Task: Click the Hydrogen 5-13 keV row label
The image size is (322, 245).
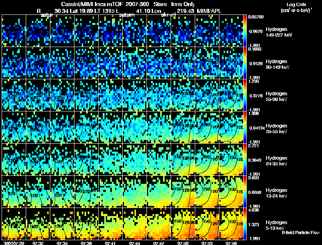Action: [x=276, y=225]
